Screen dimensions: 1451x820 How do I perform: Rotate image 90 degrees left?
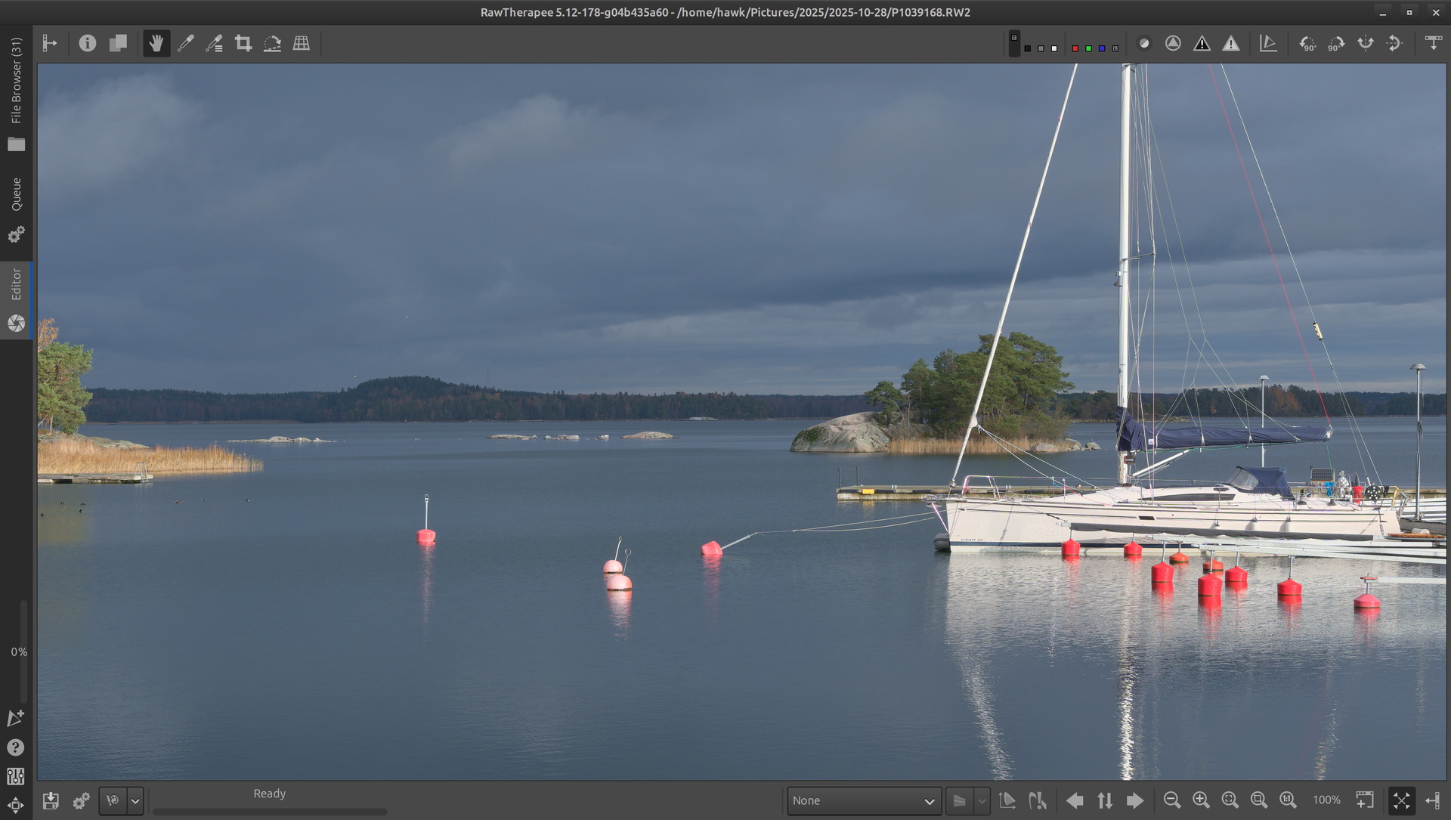[1307, 44]
